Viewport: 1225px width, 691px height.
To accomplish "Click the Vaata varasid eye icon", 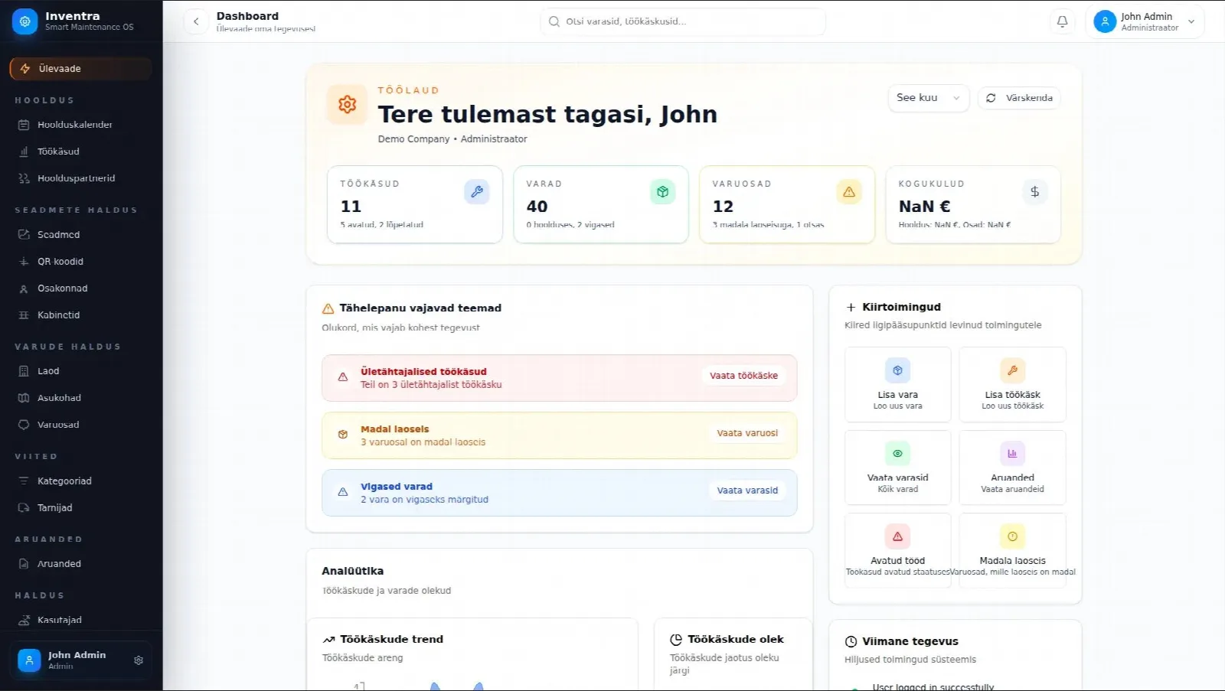I will point(897,453).
